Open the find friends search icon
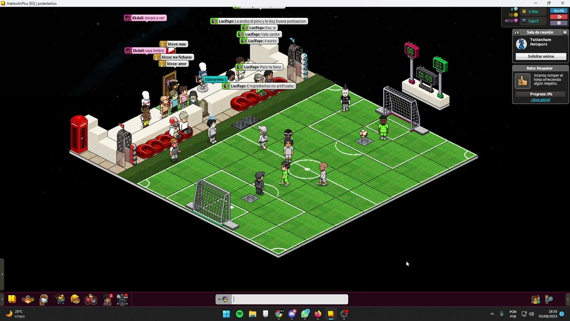The width and height of the screenshot is (570, 321). coord(549,300)
